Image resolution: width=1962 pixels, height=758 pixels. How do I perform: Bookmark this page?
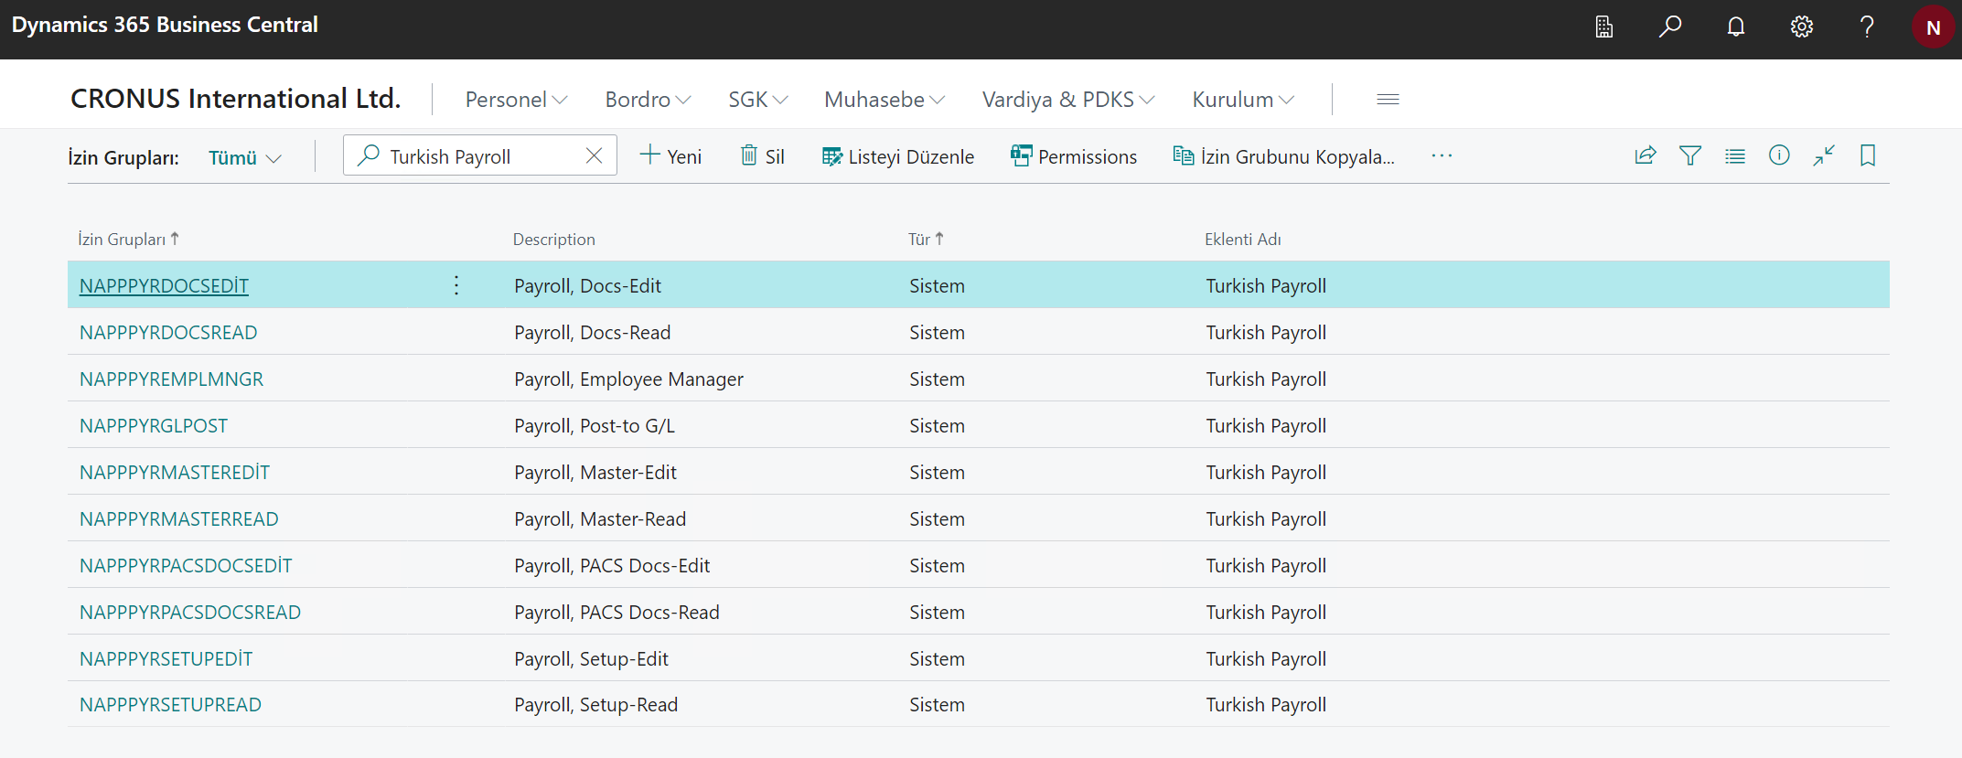pos(1868,155)
